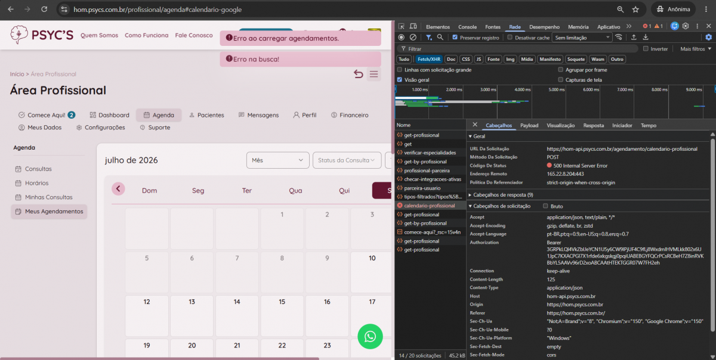The image size is (716, 360).
Task: Toggle the device toolbar in DevTools
Action: click(413, 26)
